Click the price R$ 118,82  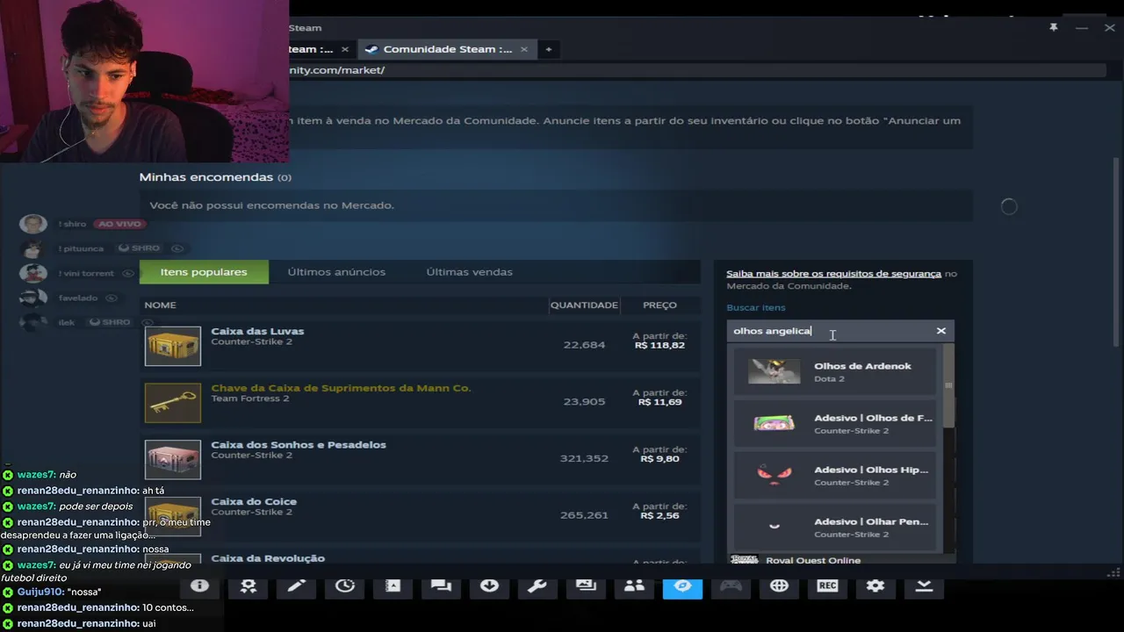pyautogui.click(x=659, y=346)
